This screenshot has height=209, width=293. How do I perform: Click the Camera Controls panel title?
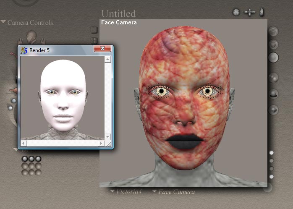pos(31,23)
